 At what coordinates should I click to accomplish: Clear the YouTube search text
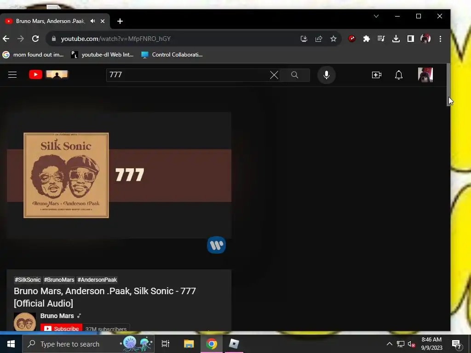click(x=274, y=75)
